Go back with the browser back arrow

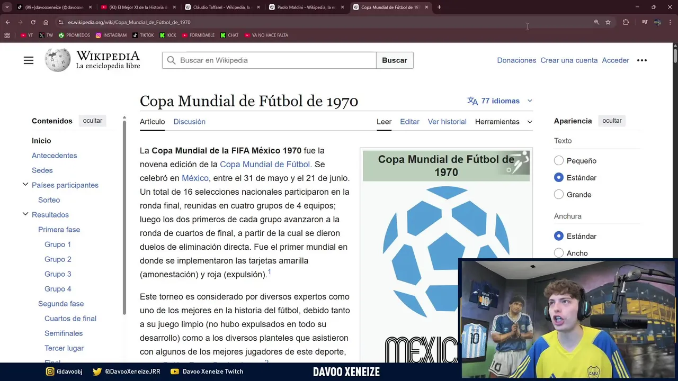(x=7, y=22)
